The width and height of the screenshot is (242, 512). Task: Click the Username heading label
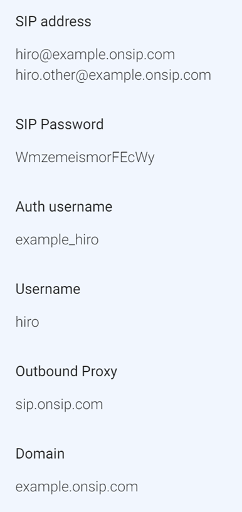[x=48, y=289]
